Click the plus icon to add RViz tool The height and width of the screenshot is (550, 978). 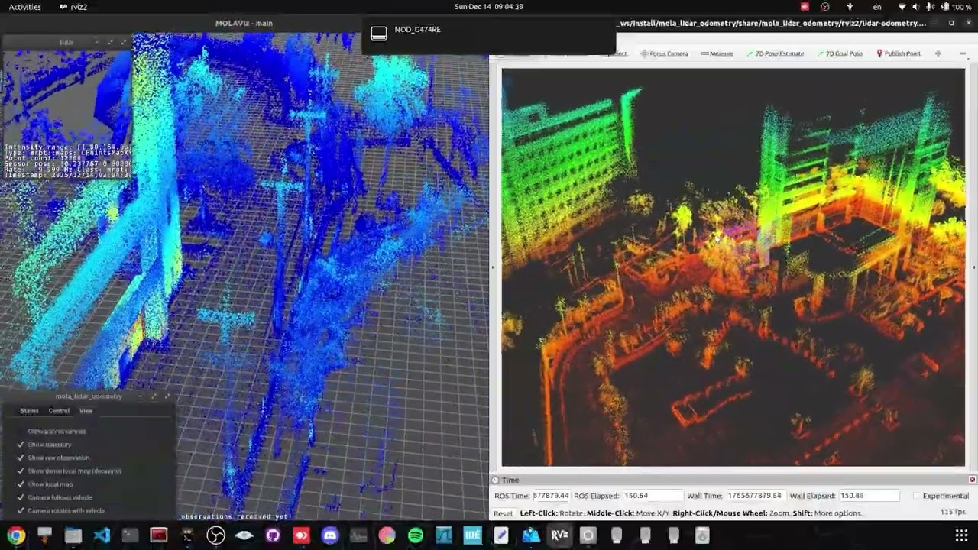[938, 53]
